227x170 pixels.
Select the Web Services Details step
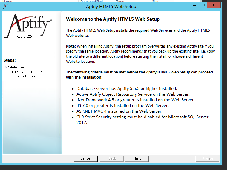(x=25, y=72)
